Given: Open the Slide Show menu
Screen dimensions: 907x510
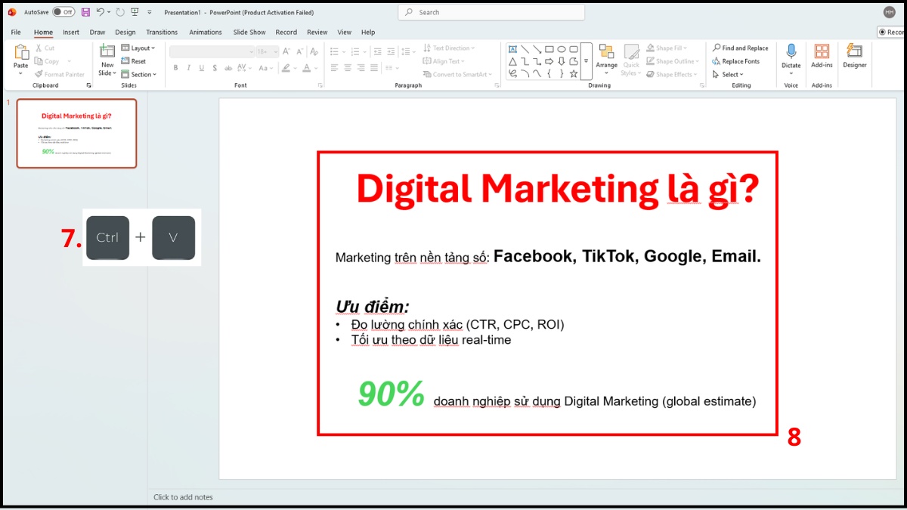Looking at the screenshot, I should (x=249, y=32).
